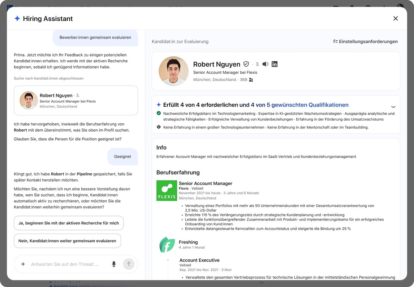Click the plus attachment icon in reply box

23,264
